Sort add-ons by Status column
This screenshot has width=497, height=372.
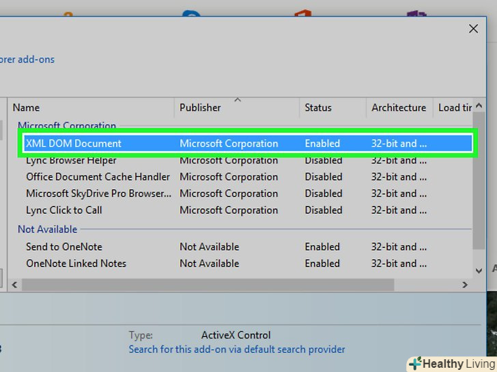[317, 108]
